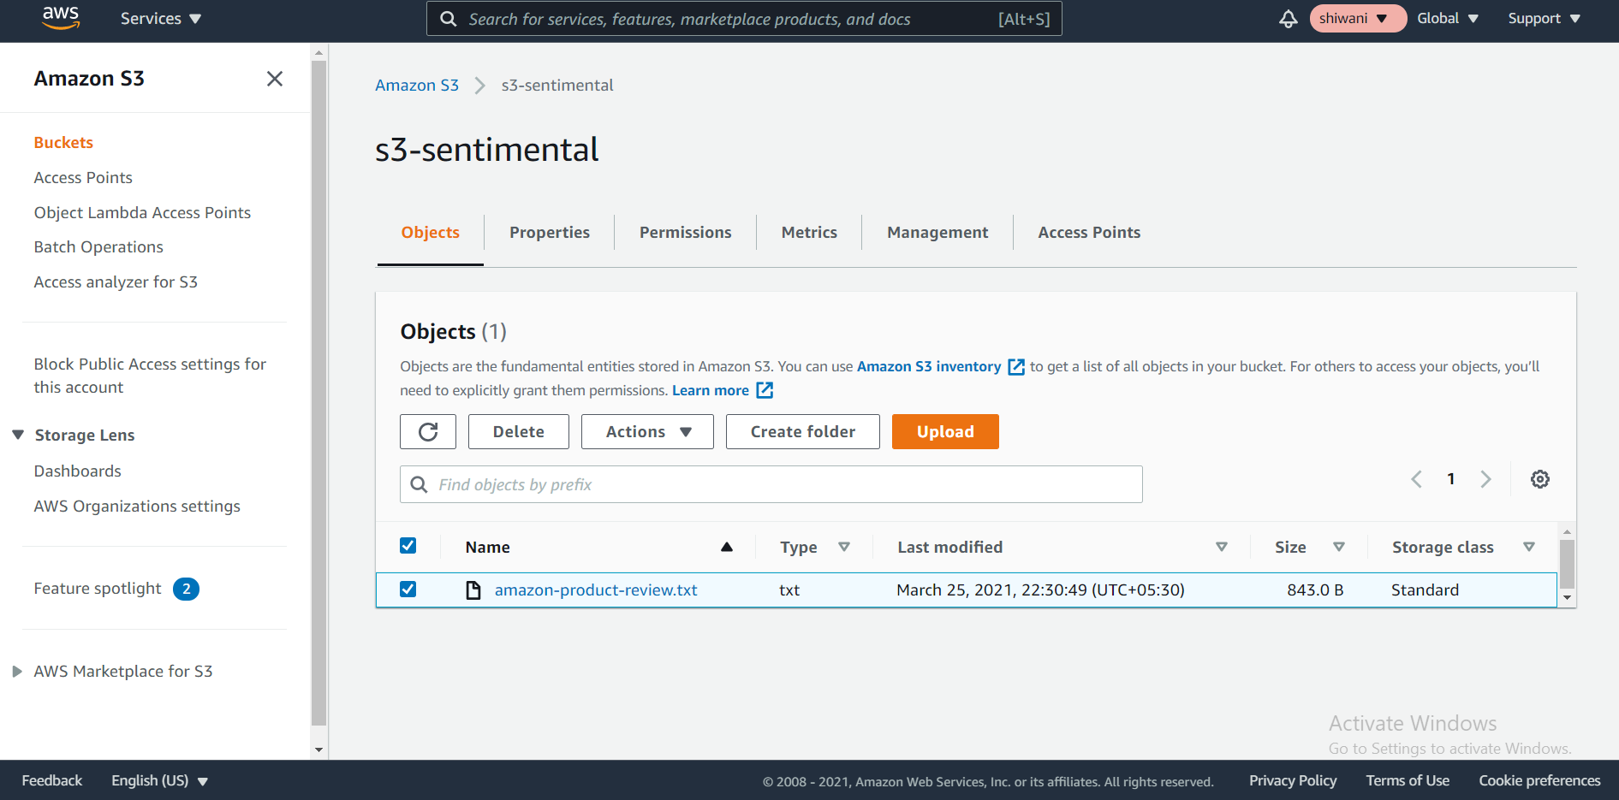Open Object Lambda Access Points

pos(142,213)
